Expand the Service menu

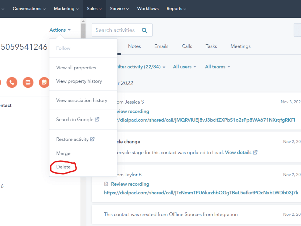coord(119,9)
